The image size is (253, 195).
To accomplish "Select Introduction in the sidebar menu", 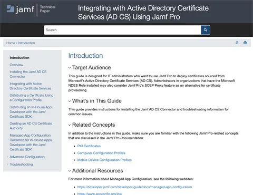I will [x=20, y=58].
